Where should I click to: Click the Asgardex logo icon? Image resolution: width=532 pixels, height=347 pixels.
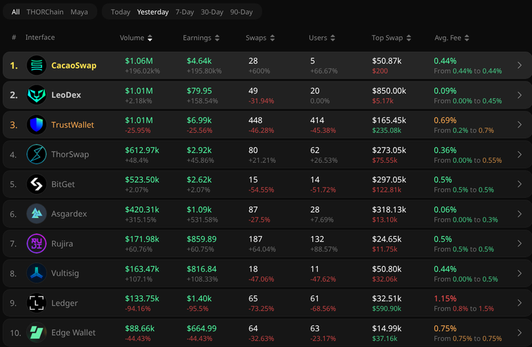(x=37, y=214)
